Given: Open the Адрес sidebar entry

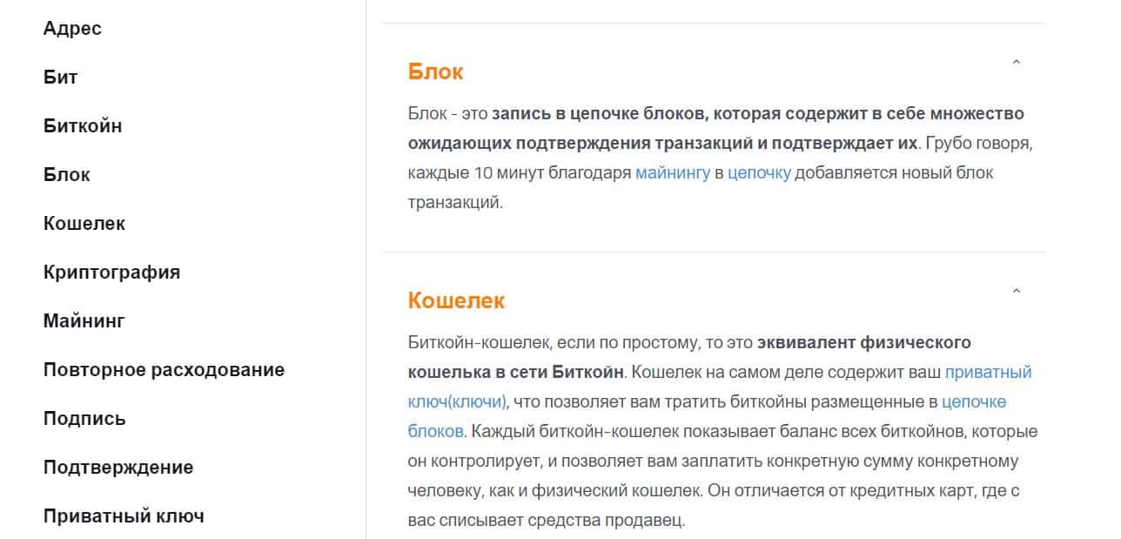Looking at the screenshot, I should click(72, 29).
